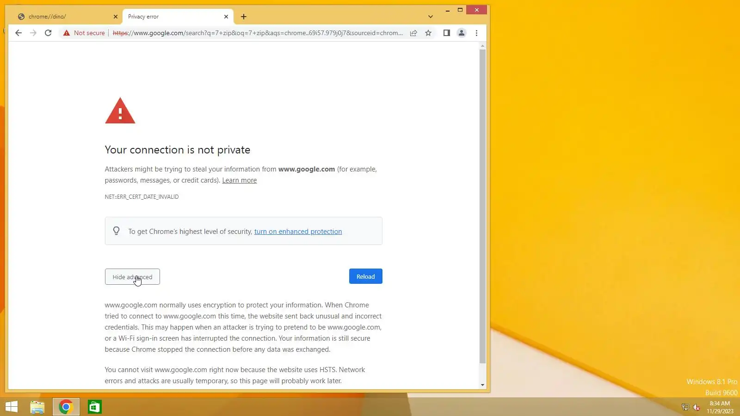The image size is (740, 416).
Task: Close the Privacy error tab
Action: [226, 17]
